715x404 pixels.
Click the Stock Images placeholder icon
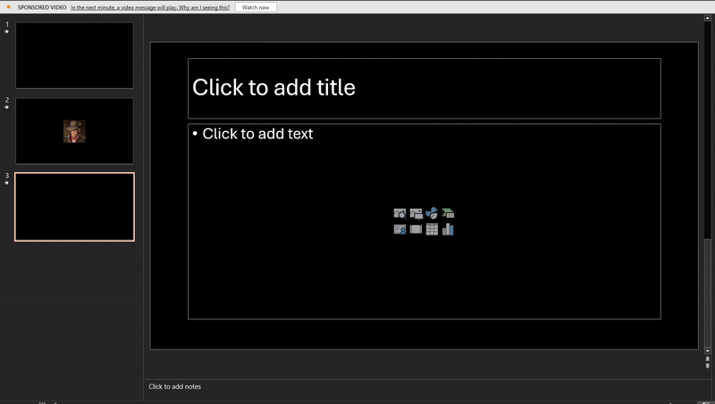coord(400,213)
